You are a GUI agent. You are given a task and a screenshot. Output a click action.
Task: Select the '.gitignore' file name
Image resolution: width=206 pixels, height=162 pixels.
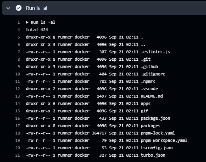click(x=153, y=74)
